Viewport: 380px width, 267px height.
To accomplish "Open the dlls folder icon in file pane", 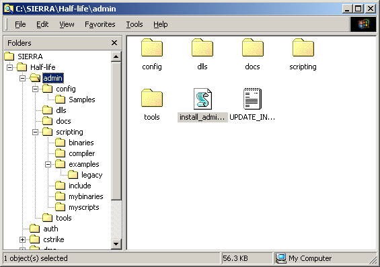I will click(x=202, y=48).
